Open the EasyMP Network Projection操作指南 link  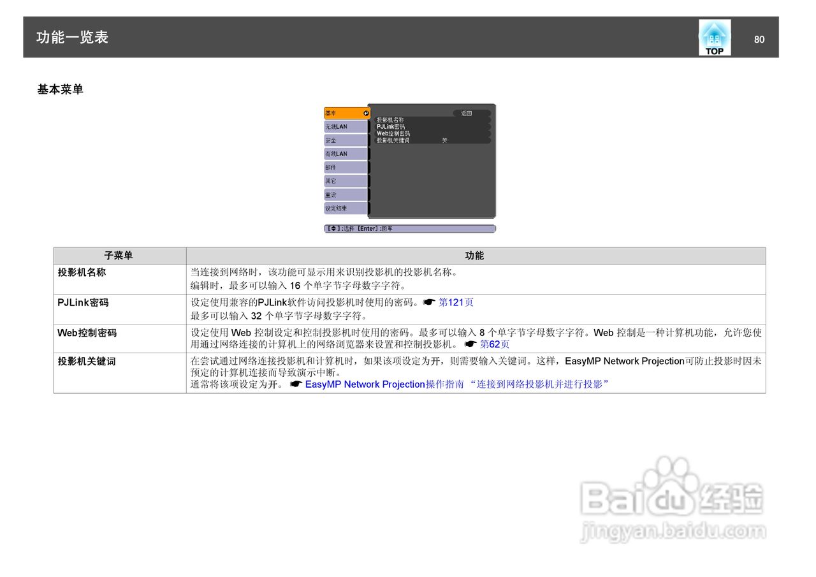384,384
